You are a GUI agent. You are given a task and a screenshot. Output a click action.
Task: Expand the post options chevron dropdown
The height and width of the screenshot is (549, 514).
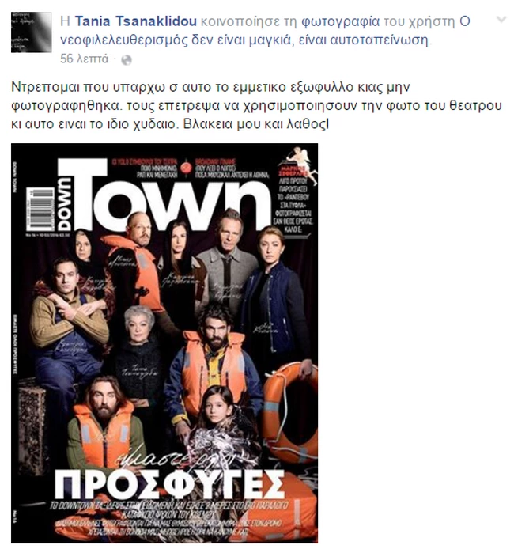point(501,20)
